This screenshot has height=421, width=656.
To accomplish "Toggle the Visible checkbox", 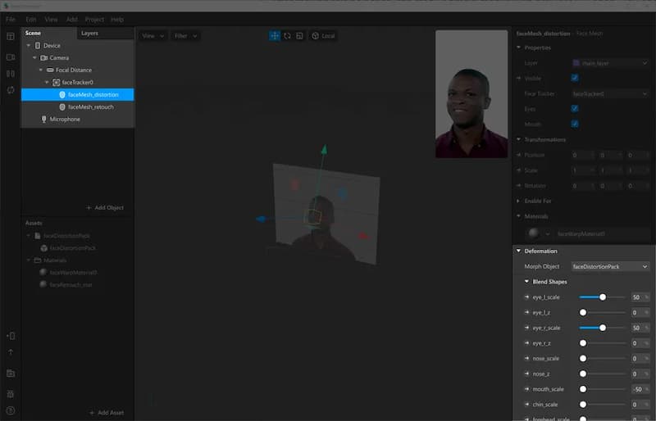I will 575,78.
